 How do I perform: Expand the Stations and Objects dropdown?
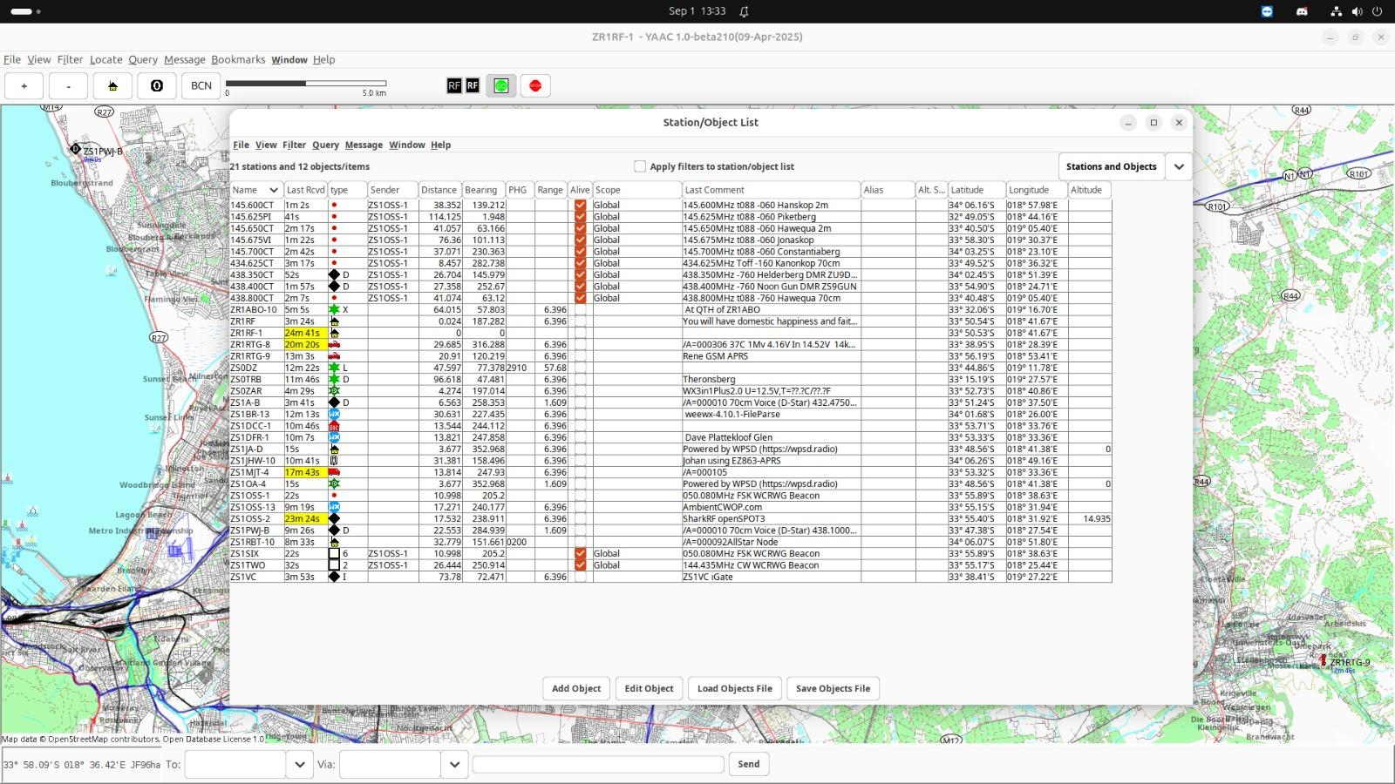1179,166
